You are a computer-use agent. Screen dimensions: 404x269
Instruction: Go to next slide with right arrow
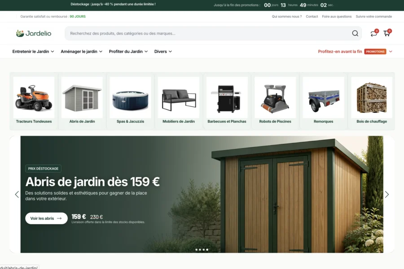coord(387,194)
